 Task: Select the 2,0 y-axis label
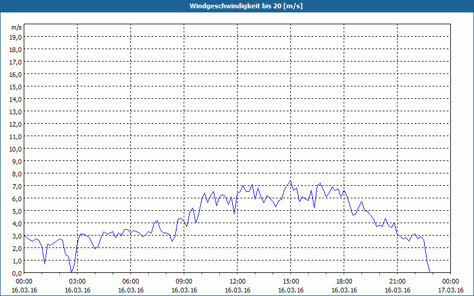[x=18, y=249]
